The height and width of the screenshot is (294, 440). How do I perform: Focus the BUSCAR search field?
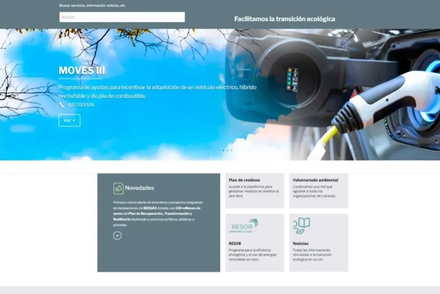122,17
